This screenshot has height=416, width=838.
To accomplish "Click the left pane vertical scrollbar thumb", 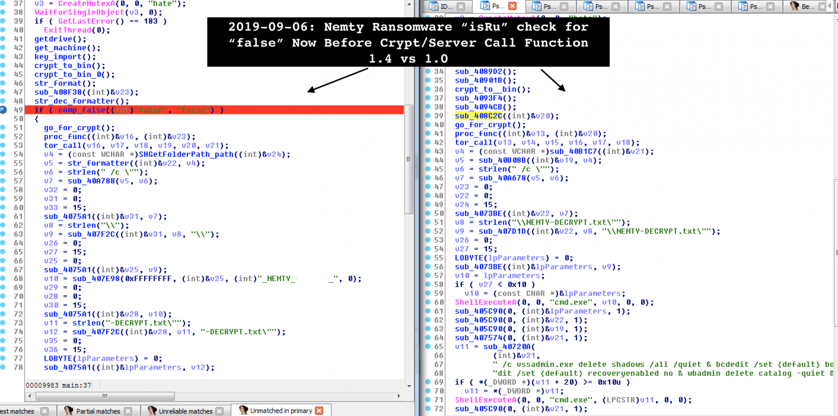I will coord(409,159).
